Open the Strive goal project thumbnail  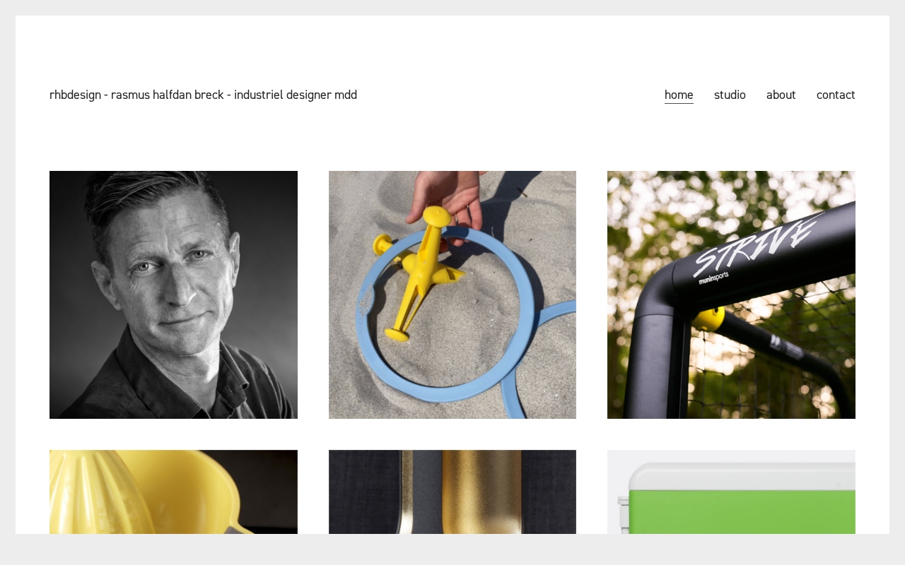point(731,295)
